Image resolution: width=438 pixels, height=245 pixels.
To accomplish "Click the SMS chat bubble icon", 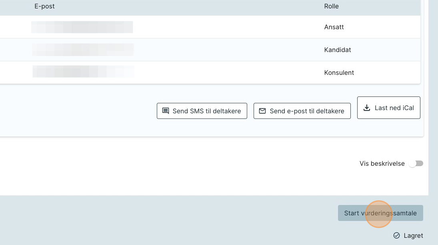I will (x=165, y=111).
